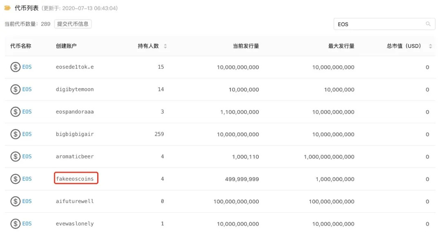Click the token list folder icon

[x=7, y=8]
